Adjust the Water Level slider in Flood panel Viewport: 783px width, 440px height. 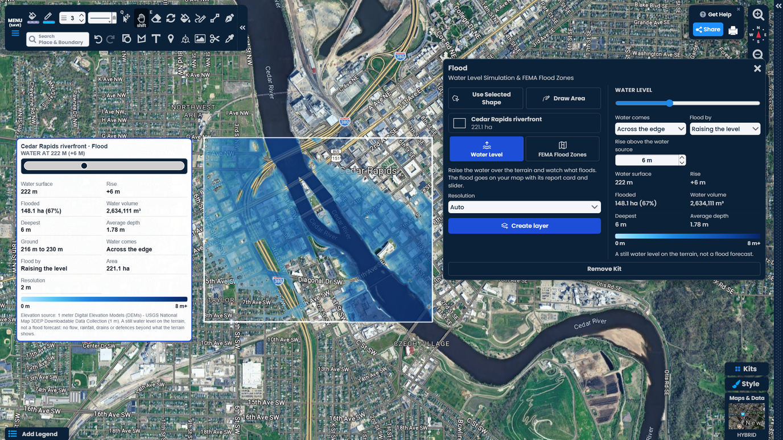point(687,103)
